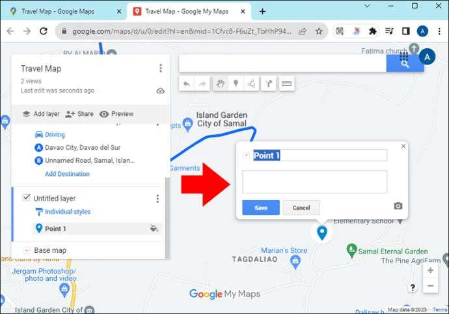The image size is (449, 314).
Task: Select the Add directions tool
Action: point(269,84)
